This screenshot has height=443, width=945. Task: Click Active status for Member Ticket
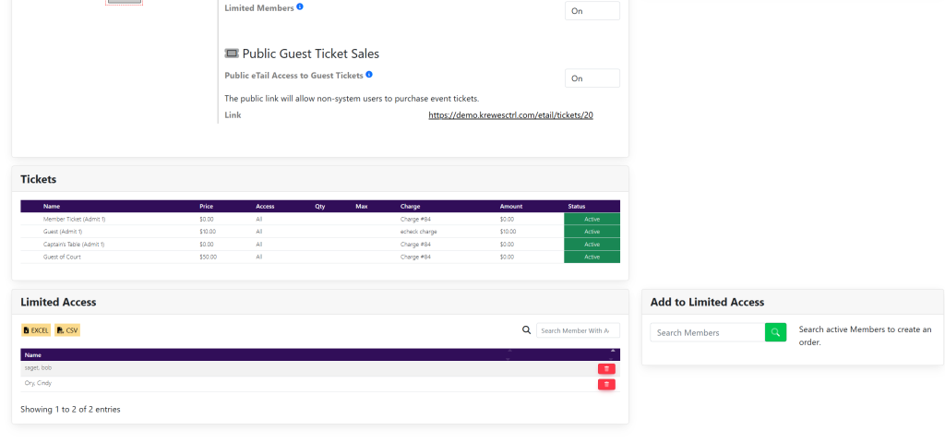(592, 219)
